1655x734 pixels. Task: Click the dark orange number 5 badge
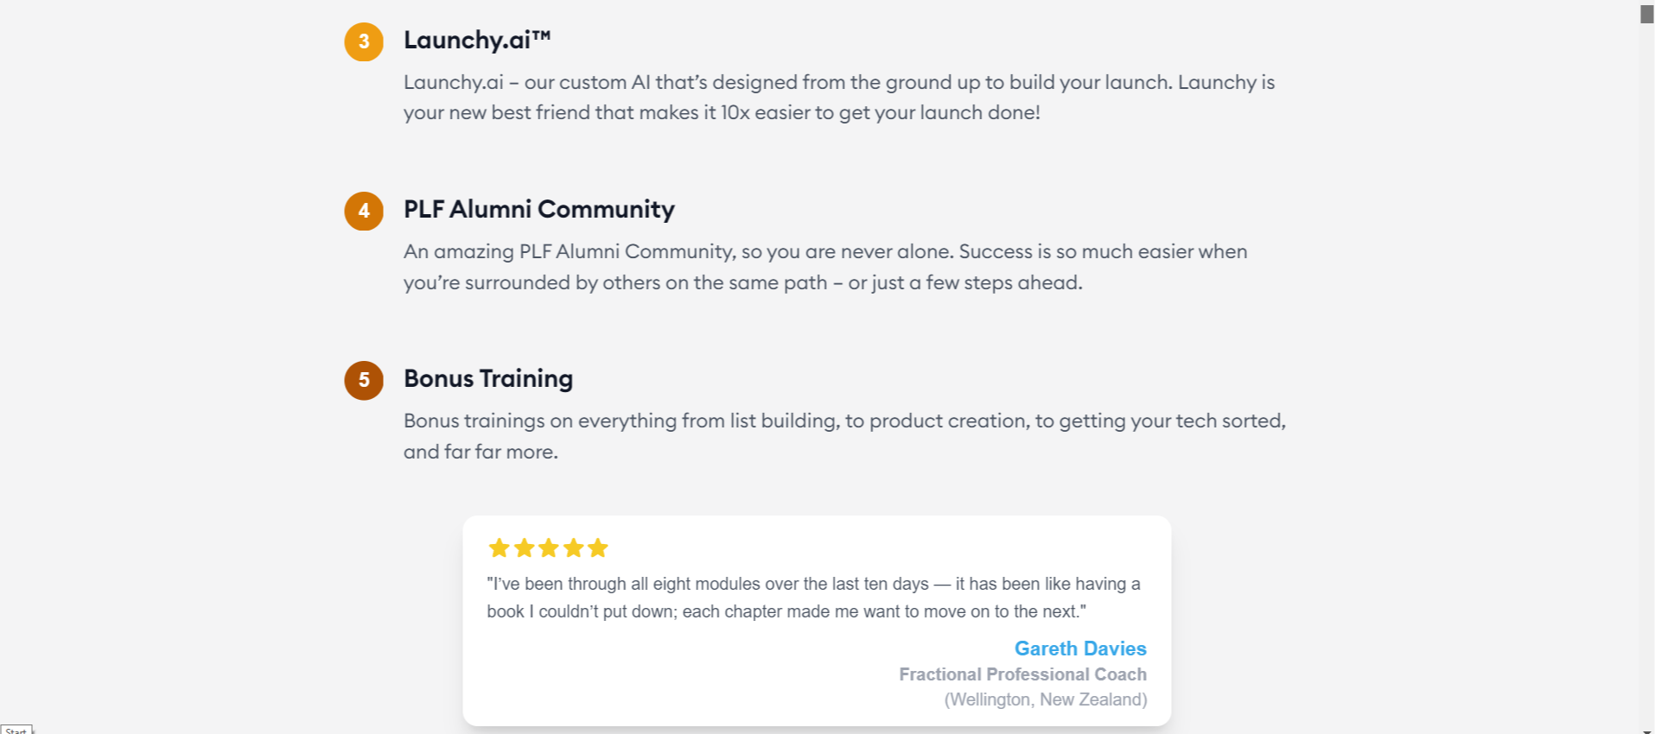pyautogui.click(x=364, y=380)
